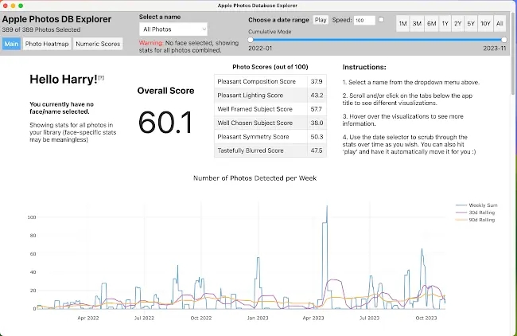Switch to the Main tab
The height and width of the screenshot is (336, 517).
[x=12, y=44]
